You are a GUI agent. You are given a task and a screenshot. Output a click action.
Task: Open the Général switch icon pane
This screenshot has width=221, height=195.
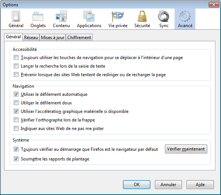16,19
